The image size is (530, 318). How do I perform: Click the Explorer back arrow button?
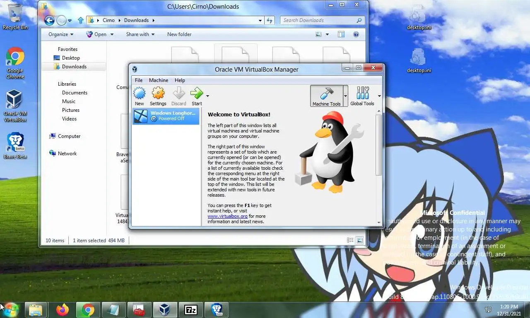[49, 20]
